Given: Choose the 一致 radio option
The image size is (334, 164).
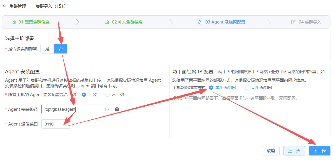Looking at the screenshot, I should 84,95.
